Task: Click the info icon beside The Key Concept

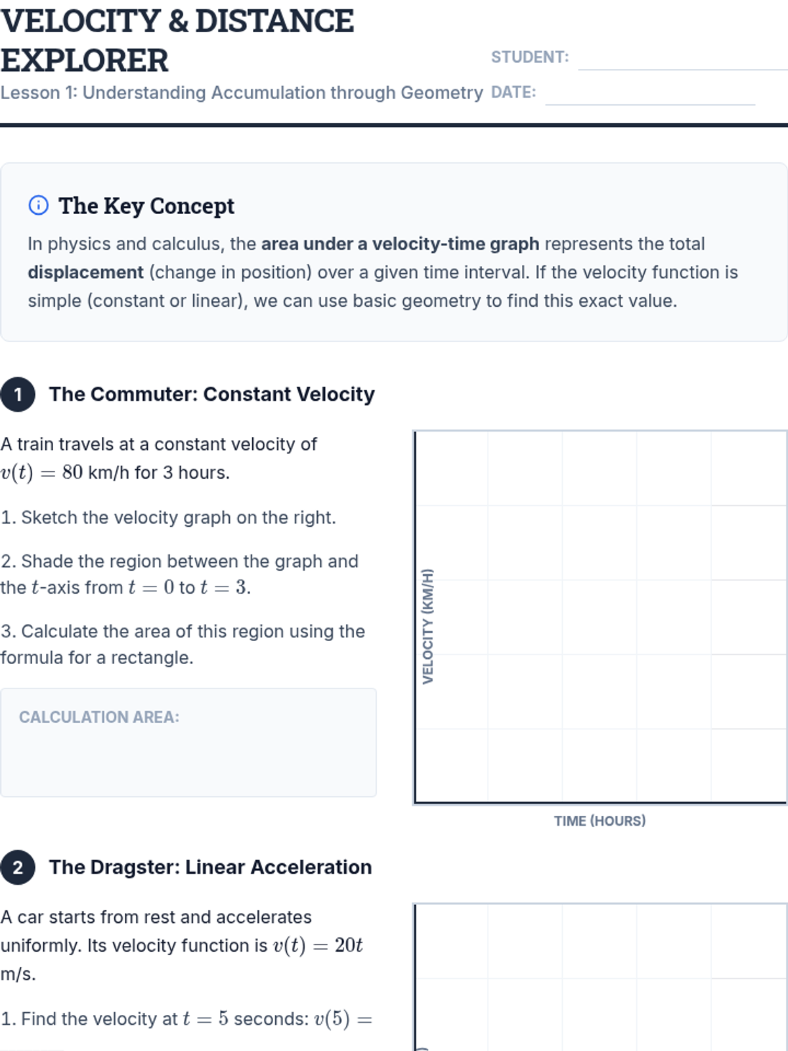Action: 39,206
